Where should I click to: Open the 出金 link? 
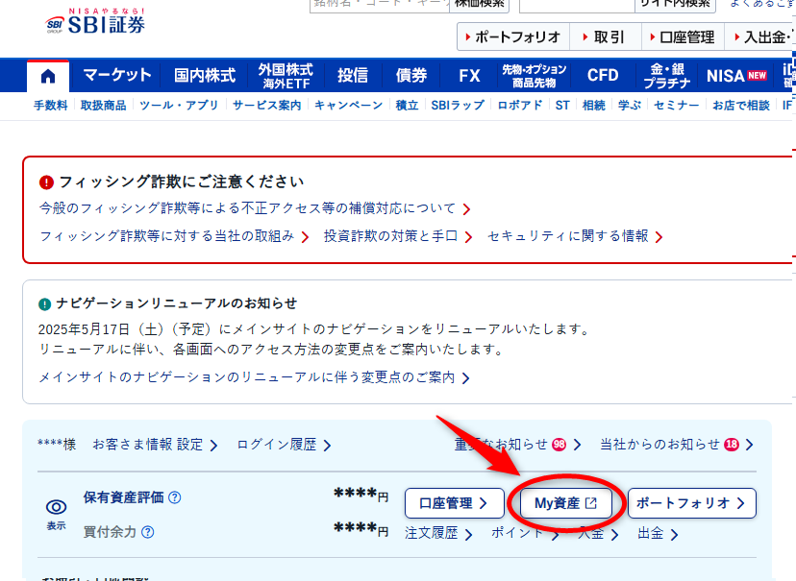point(658,533)
